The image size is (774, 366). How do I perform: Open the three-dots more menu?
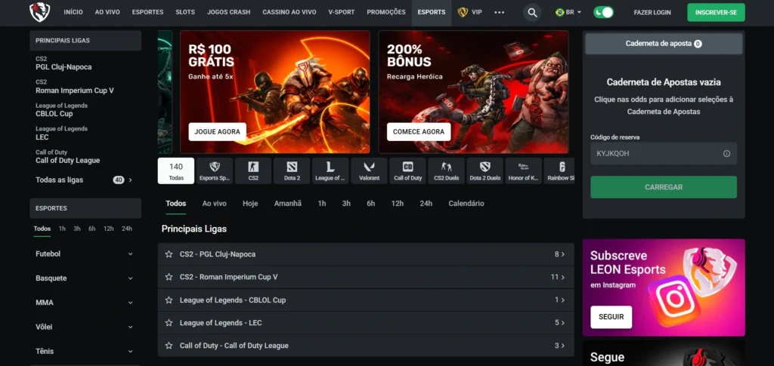click(500, 12)
